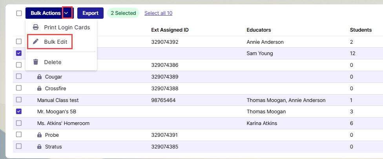This screenshot has width=383, height=159.
Task: Click the Students column header
Action: point(361,30)
